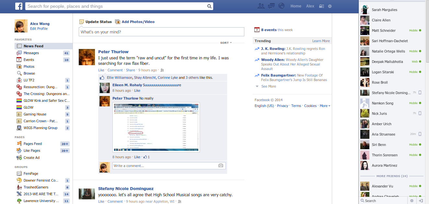Viewport: 429px width, 204px height.
Task: Open chat with Namkon Song
Action: 392,103
